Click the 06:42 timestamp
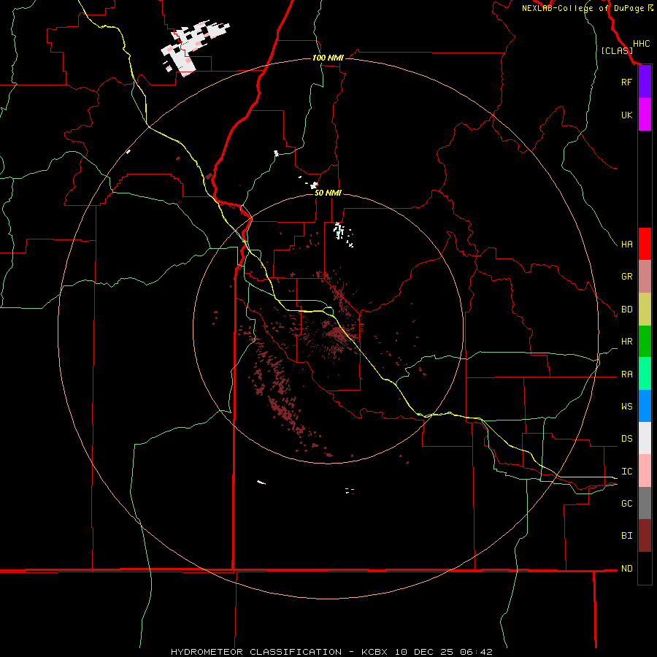The image size is (657, 657). click(475, 652)
